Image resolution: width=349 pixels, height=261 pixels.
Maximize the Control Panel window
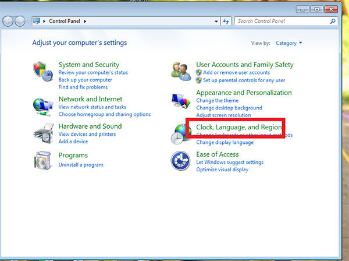(317, 9)
